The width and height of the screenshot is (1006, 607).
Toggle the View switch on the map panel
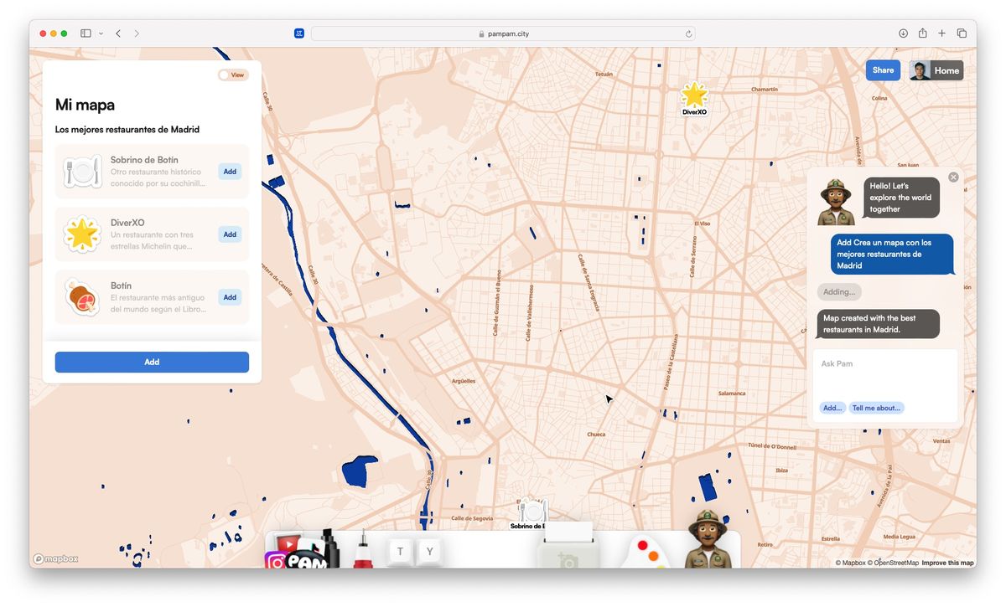[233, 75]
